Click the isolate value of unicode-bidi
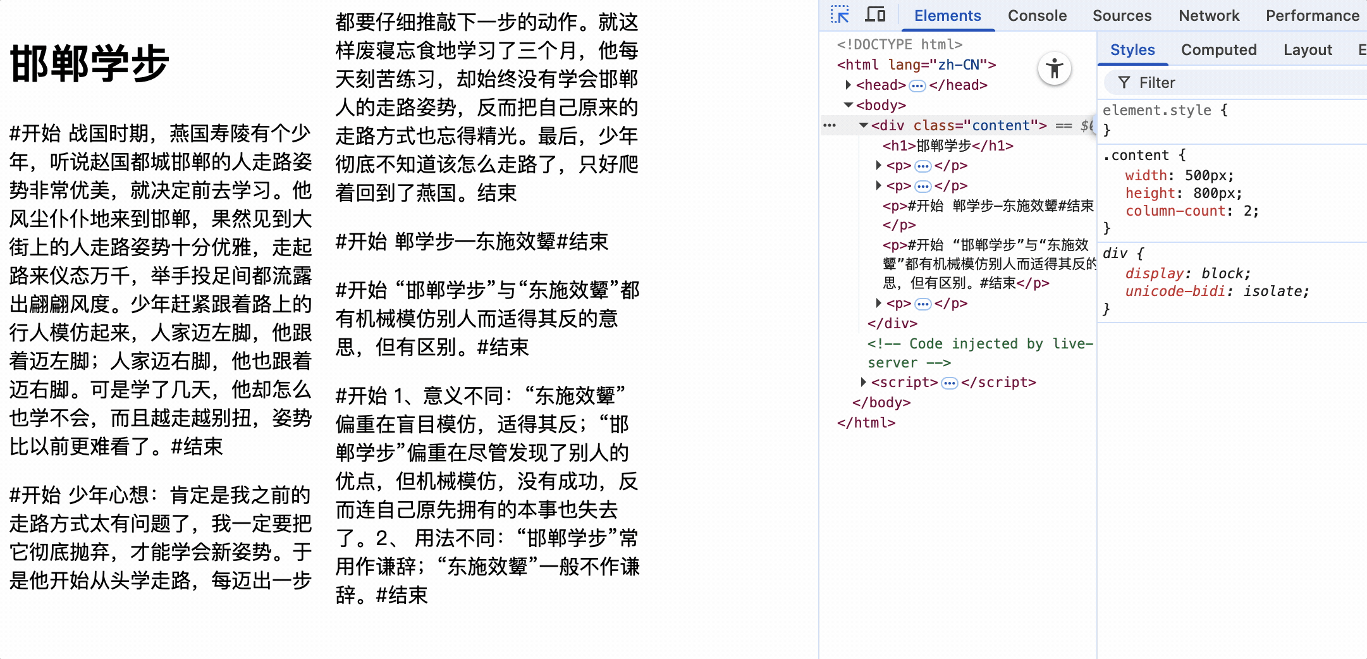The width and height of the screenshot is (1367, 659). pos(1272,291)
